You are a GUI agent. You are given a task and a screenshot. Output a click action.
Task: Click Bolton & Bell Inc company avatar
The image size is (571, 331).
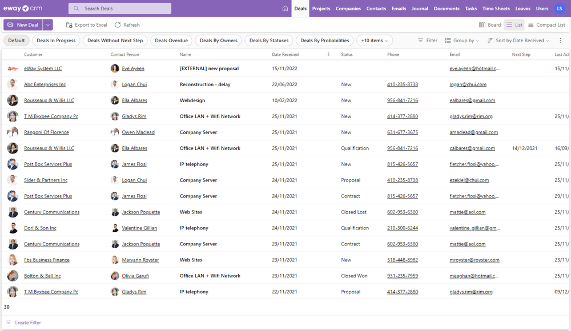tap(13, 276)
